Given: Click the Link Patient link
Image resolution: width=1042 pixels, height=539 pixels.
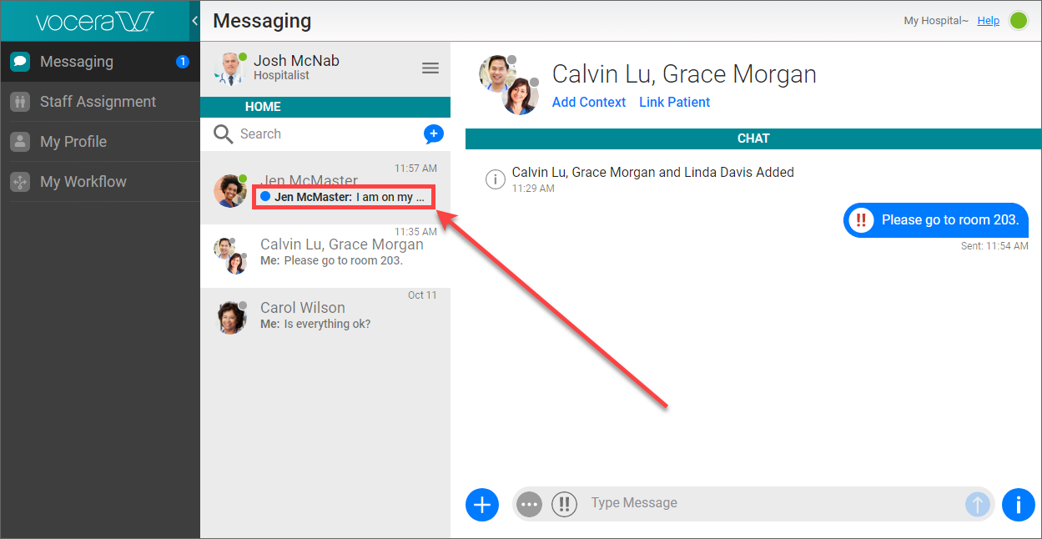Looking at the screenshot, I should pyautogui.click(x=674, y=102).
